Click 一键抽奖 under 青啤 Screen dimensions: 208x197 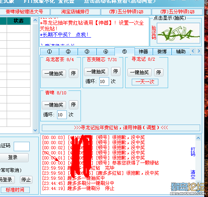tap(54, 105)
